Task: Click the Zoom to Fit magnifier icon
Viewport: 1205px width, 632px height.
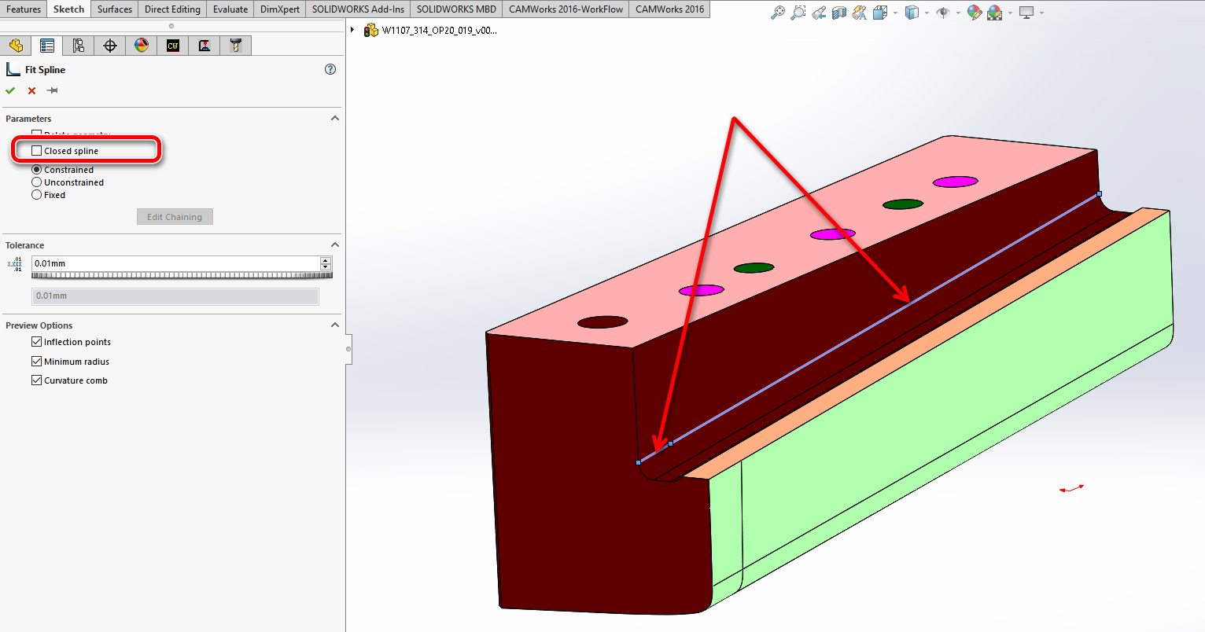Action: [777, 13]
